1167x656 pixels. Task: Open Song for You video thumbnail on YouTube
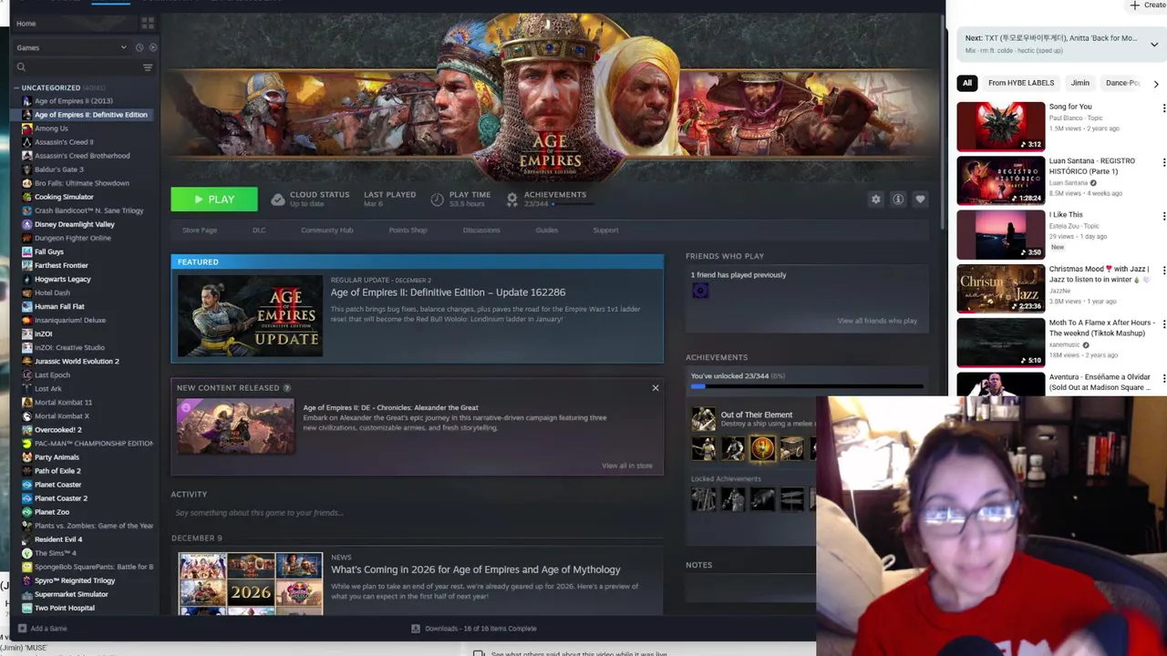coord(1000,126)
